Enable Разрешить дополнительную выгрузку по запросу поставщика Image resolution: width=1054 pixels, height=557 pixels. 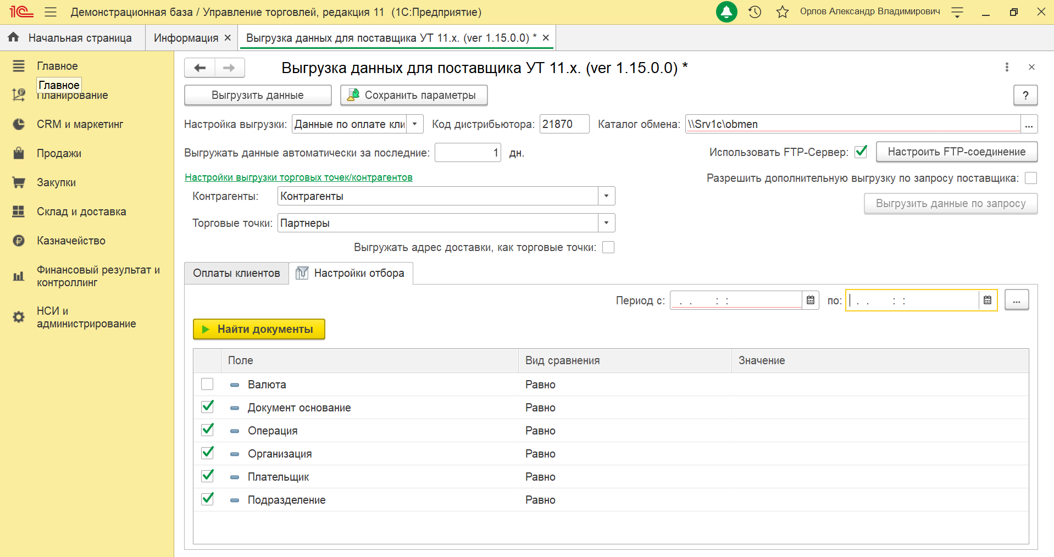click(1031, 178)
